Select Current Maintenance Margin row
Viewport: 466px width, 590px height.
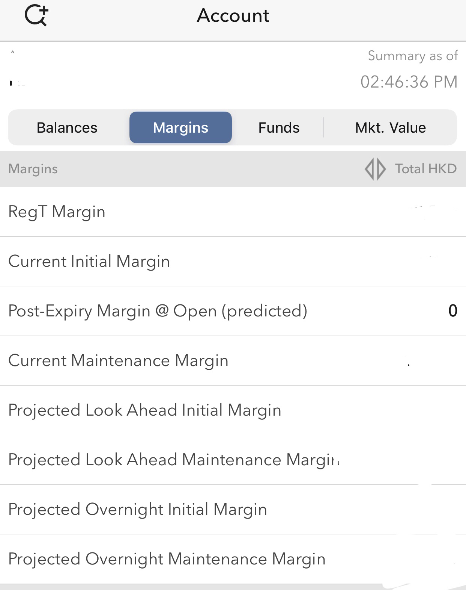pyautogui.click(x=233, y=361)
